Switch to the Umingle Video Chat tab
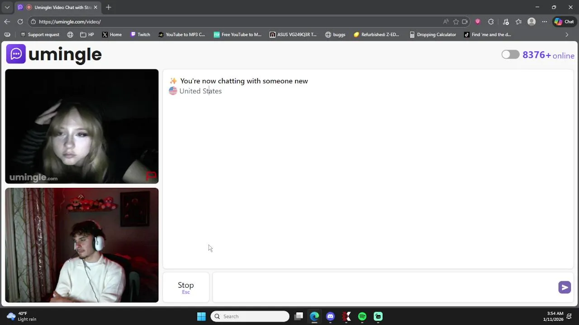Viewport: 579px width, 325px height. [58, 7]
